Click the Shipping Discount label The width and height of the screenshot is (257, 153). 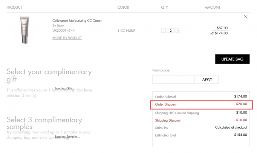click(168, 120)
